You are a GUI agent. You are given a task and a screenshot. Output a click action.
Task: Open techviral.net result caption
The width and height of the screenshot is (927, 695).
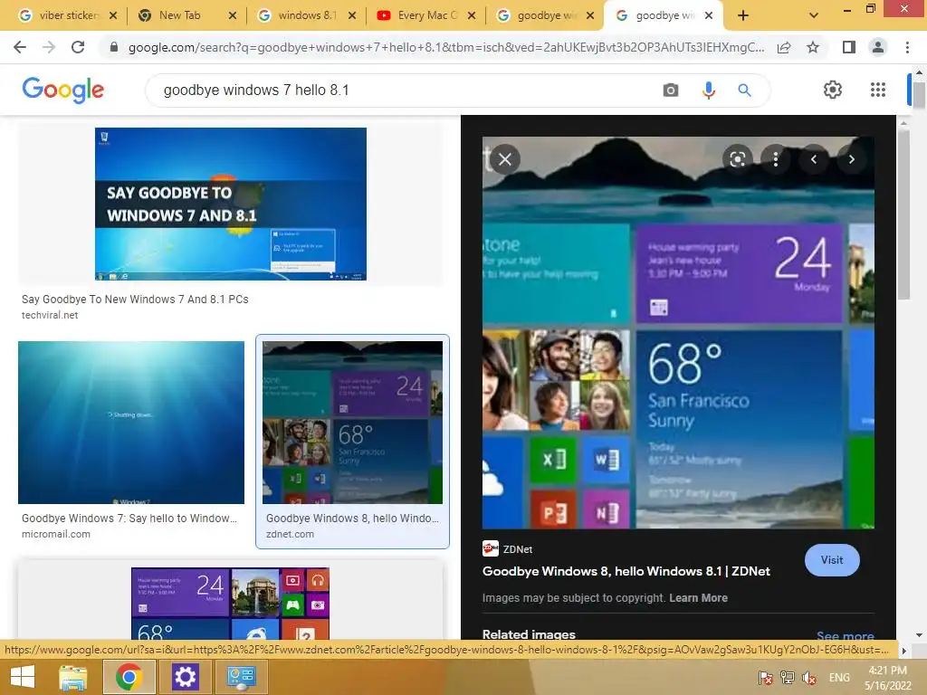tap(135, 307)
